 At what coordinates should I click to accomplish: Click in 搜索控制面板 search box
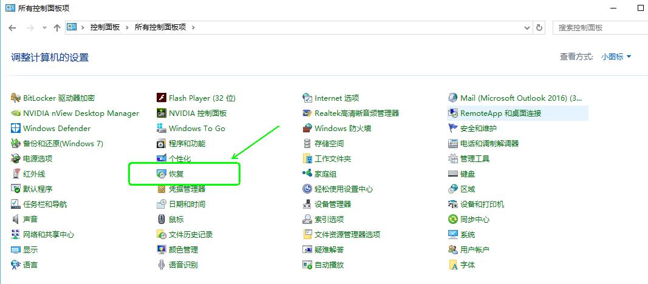[x=600, y=28]
